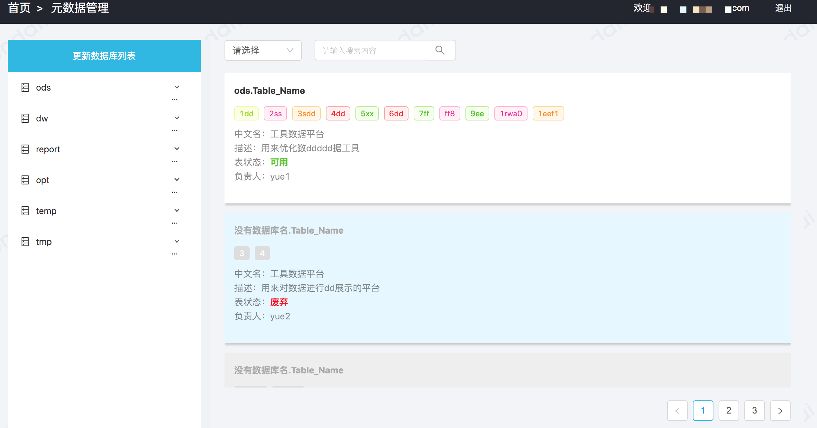Go to page 1 in pagination
The height and width of the screenshot is (428, 817).
tap(703, 410)
